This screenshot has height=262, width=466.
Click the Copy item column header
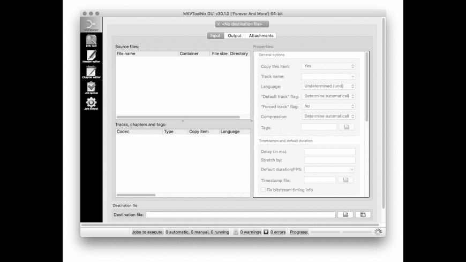click(204, 132)
